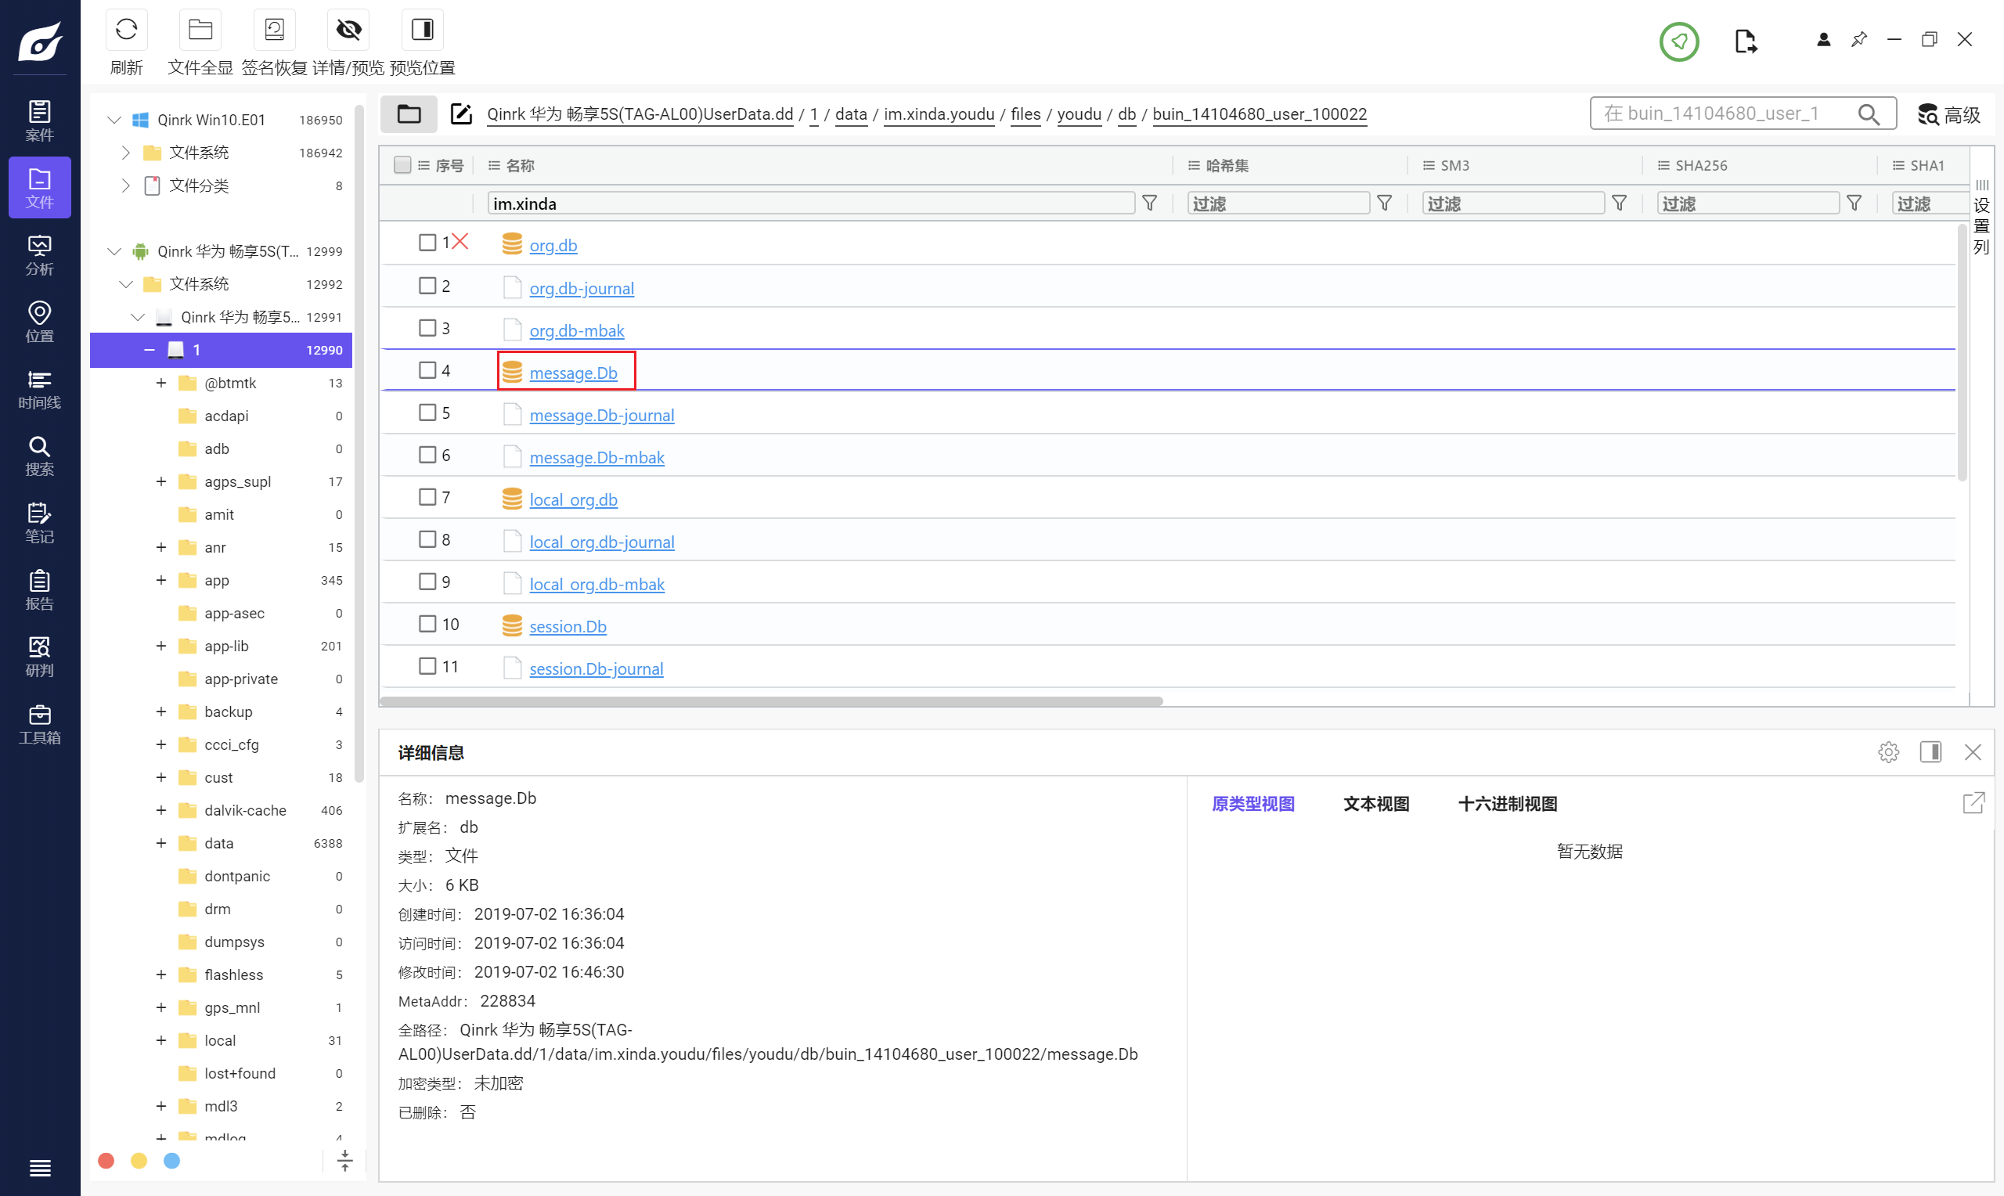The width and height of the screenshot is (2004, 1196).
Task: Check the box for message.Db row
Action: [427, 370]
